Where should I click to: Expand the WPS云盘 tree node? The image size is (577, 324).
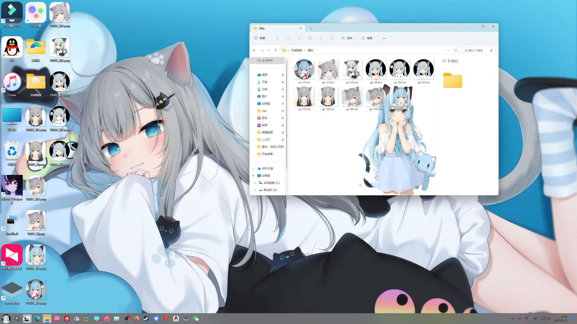coord(253,169)
